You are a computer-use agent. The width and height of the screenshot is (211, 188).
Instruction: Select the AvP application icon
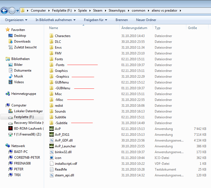pos(52,129)
